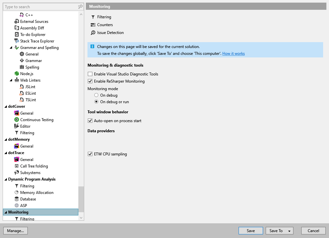
Task: Enable Visual Studio Diagnostic Tools
Action: (90, 74)
